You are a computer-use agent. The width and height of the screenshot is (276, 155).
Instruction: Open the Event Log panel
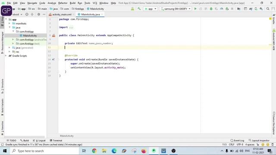coord(237,140)
